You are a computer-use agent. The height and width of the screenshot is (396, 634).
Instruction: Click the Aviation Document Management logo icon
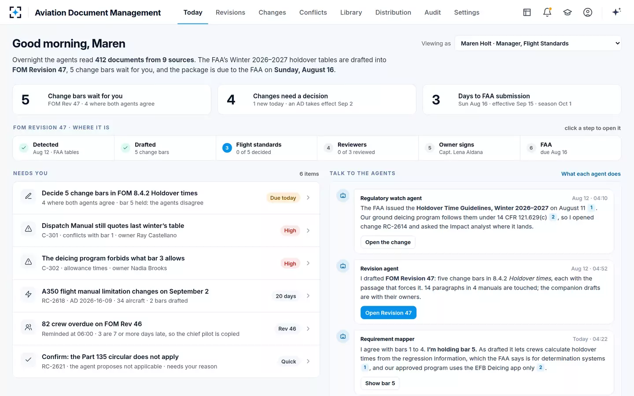[15, 12]
